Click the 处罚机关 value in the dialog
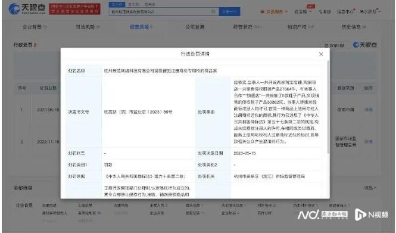Image resolution: width=396 pixels, height=233 pixels. coord(269,176)
